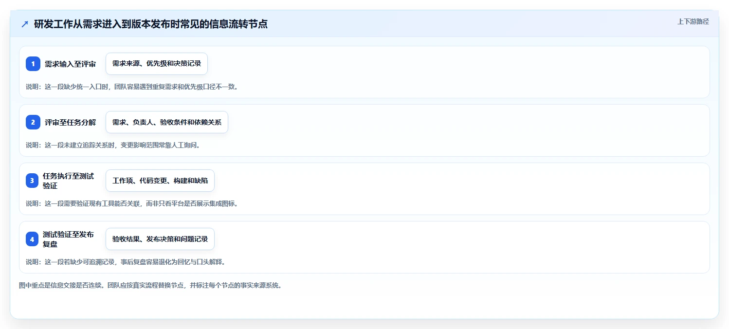Click the note about 复盘退化为回忆与口头解释
Screen dimensions: 729x329
[126, 262]
